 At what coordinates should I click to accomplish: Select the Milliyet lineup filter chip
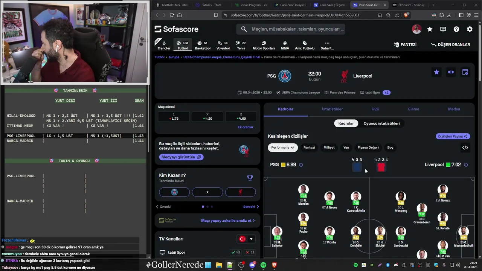[329, 148]
